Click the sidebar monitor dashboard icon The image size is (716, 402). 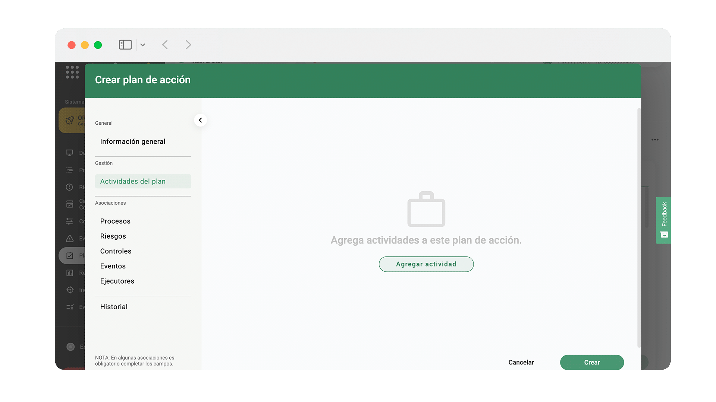click(x=69, y=153)
